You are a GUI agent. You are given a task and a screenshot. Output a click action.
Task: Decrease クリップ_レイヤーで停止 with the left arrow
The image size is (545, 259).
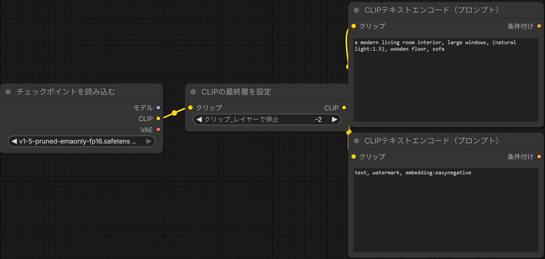pos(199,120)
